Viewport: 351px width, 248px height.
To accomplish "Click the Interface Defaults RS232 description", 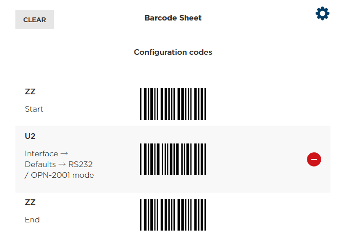I will point(60,164).
